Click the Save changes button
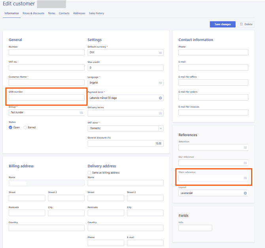 223,24
